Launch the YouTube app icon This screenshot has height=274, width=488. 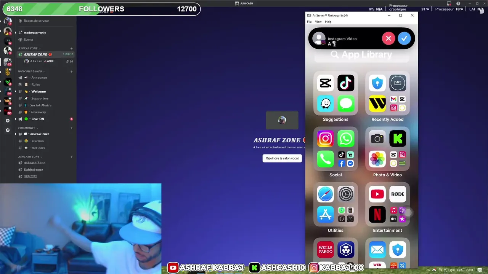[x=377, y=194]
